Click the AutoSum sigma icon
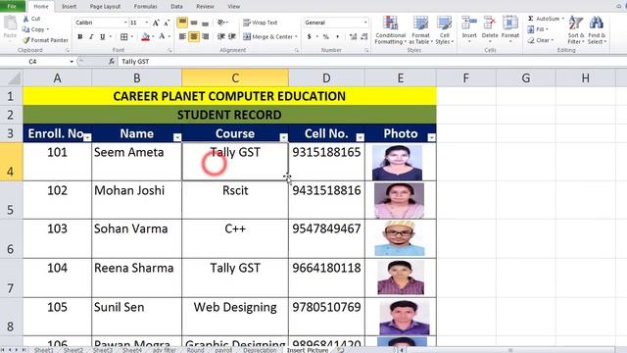 click(x=531, y=19)
